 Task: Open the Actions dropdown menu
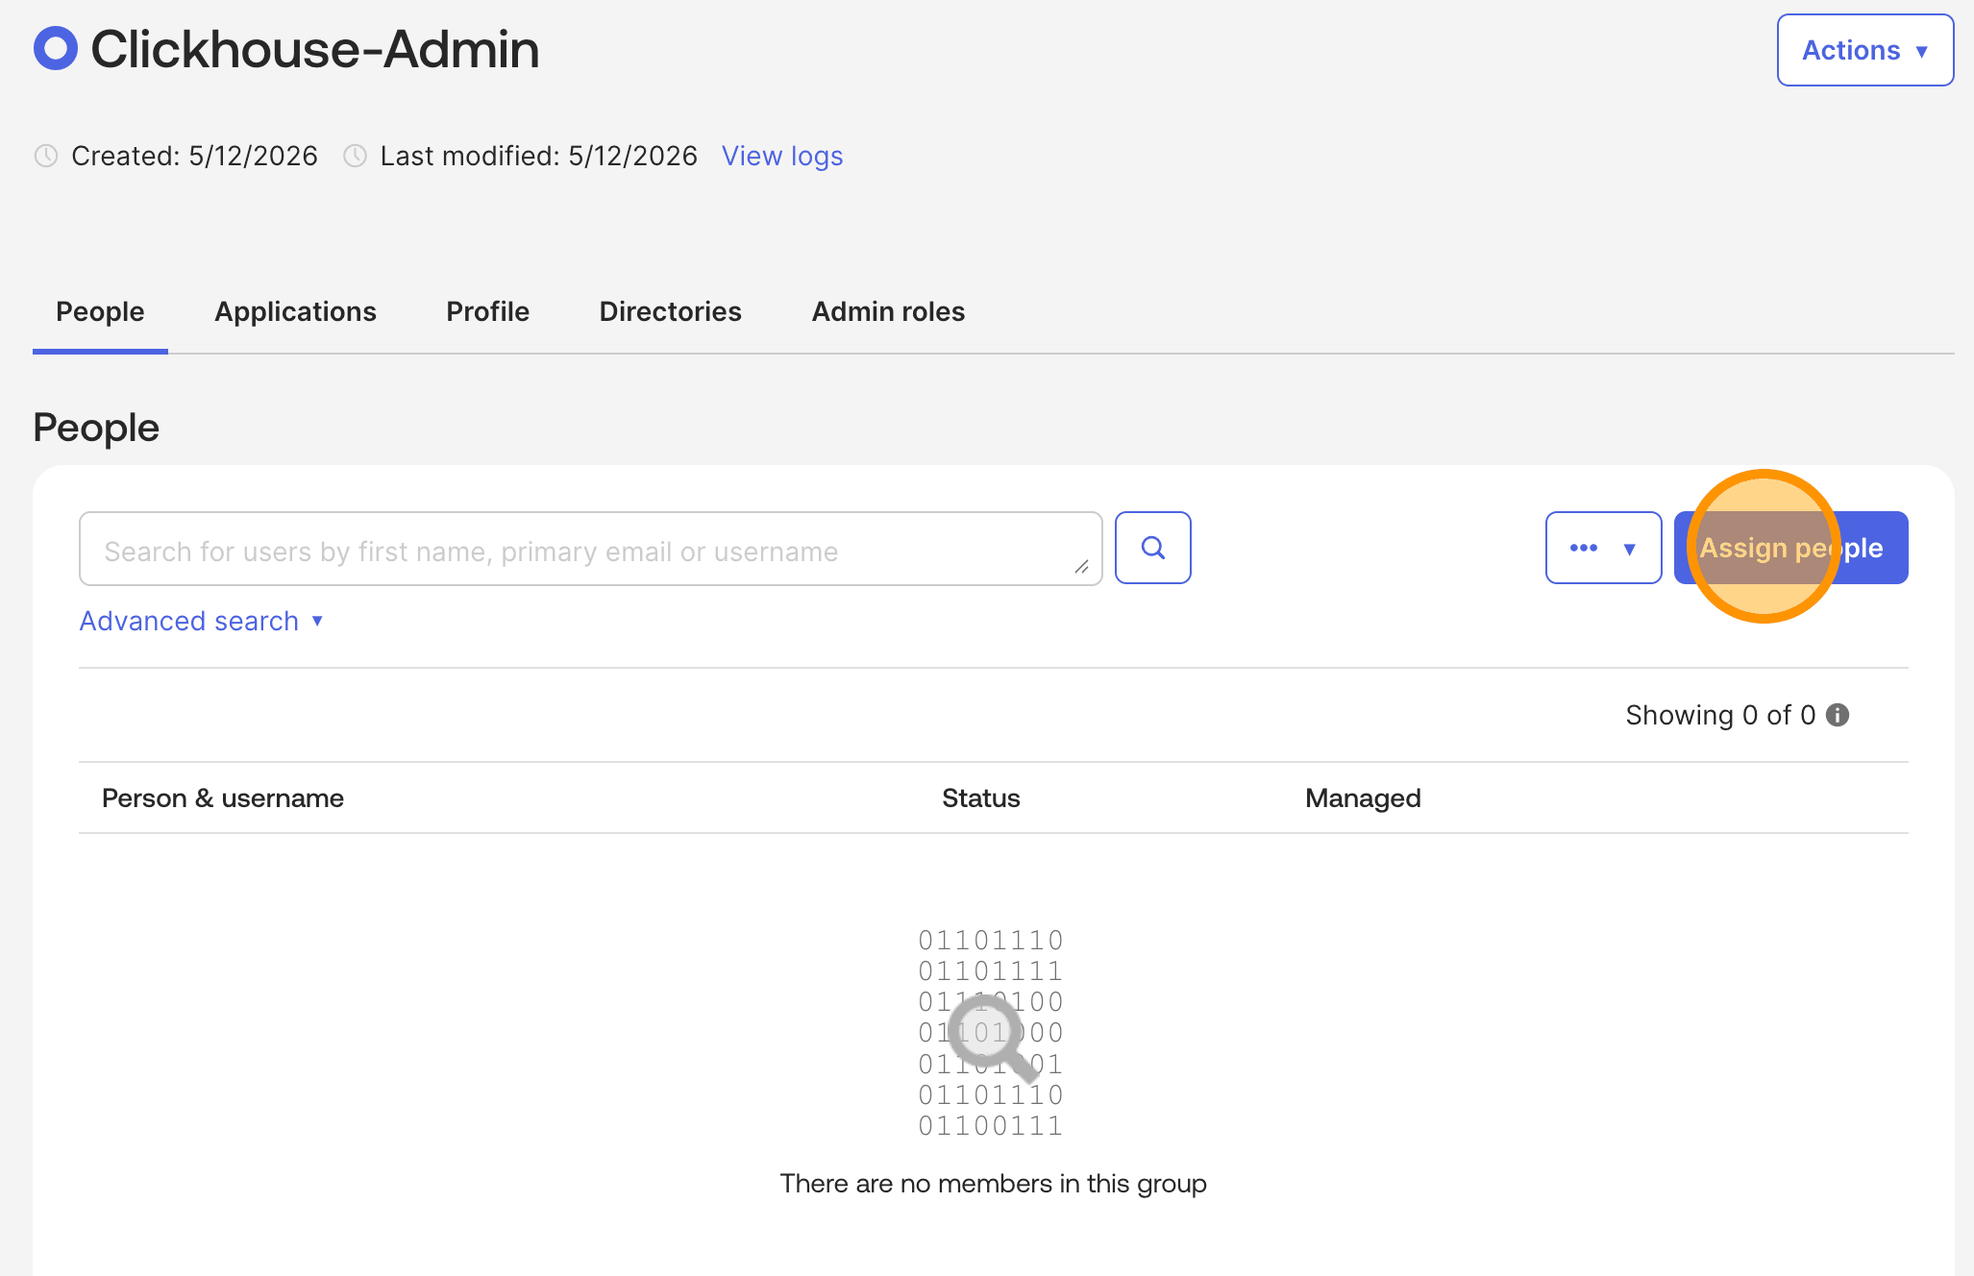(1864, 50)
